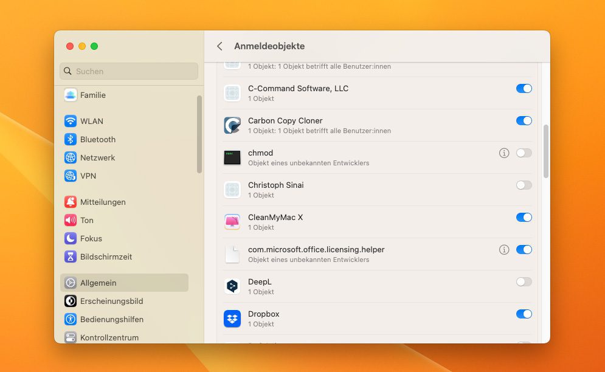The height and width of the screenshot is (372, 605).
Task: Show info for com.microsoft.office.licensing.helper
Action: (x=504, y=250)
